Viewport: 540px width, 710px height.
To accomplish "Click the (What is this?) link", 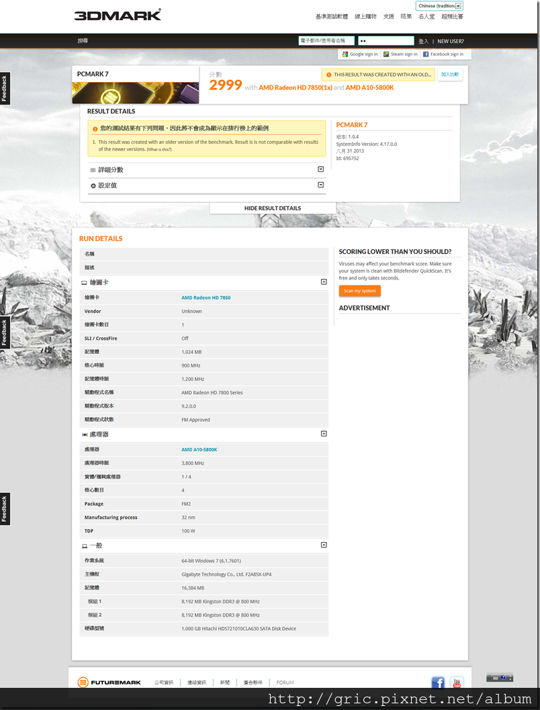I will (x=159, y=149).
